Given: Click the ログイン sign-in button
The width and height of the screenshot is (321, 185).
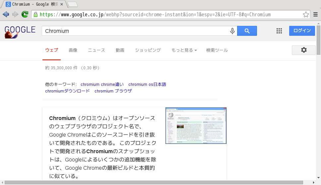Looking at the screenshot, I should click(302, 31).
